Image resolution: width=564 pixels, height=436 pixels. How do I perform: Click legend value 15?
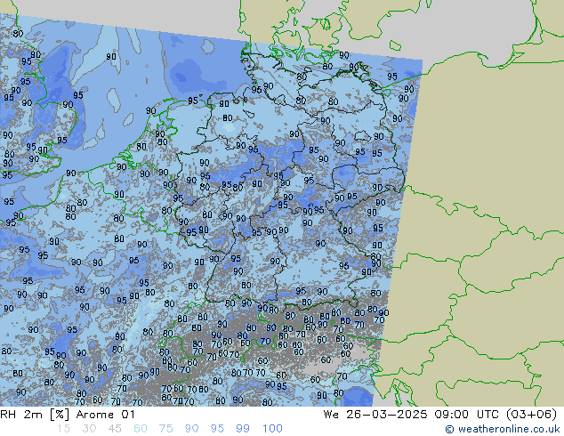coord(63,429)
